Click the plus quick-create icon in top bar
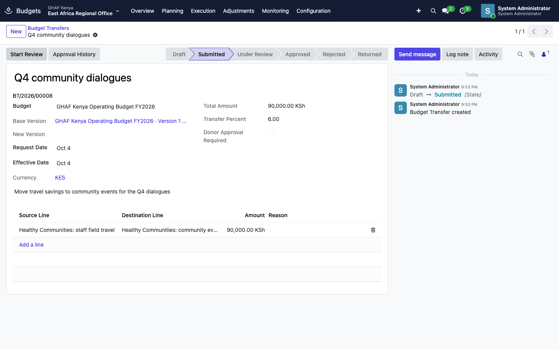Image resolution: width=559 pixels, height=349 pixels. pos(418,11)
